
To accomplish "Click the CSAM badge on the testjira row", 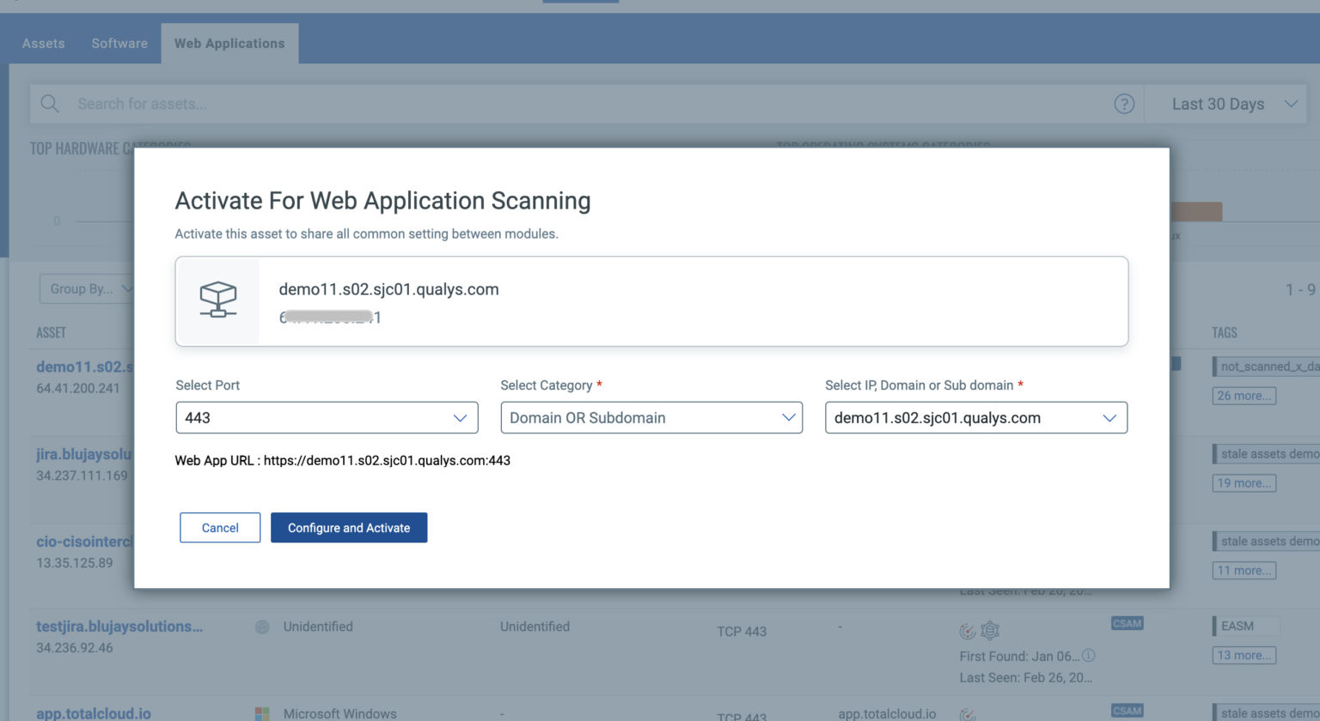I will tap(1127, 625).
